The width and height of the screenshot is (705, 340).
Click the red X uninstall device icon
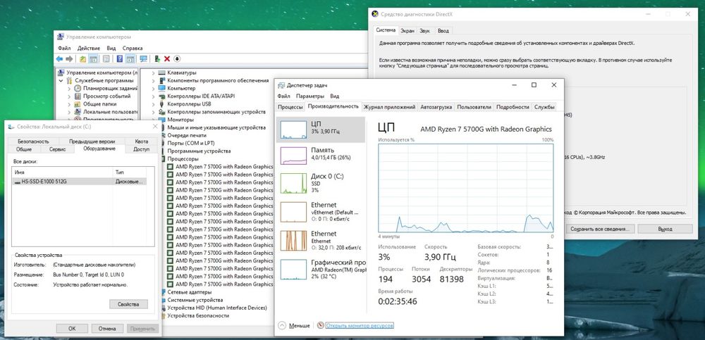(x=167, y=59)
